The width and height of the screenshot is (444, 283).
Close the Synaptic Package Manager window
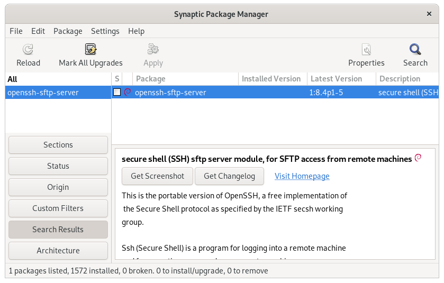coord(429,14)
